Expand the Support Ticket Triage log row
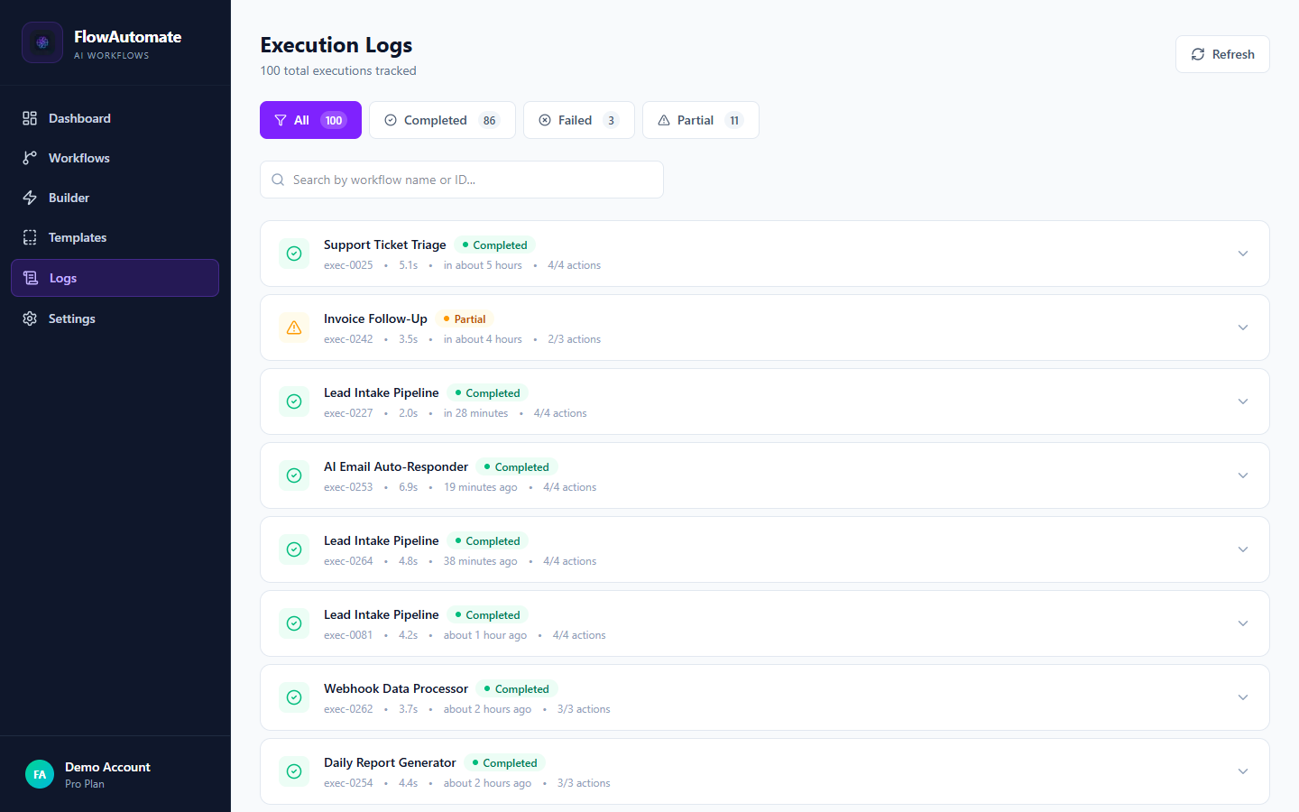Viewport: 1299px width, 812px height. pyautogui.click(x=1243, y=254)
